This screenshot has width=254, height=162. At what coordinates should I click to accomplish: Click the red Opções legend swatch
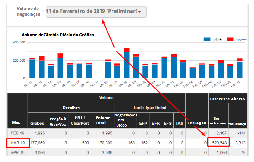click(x=230, y=39)
